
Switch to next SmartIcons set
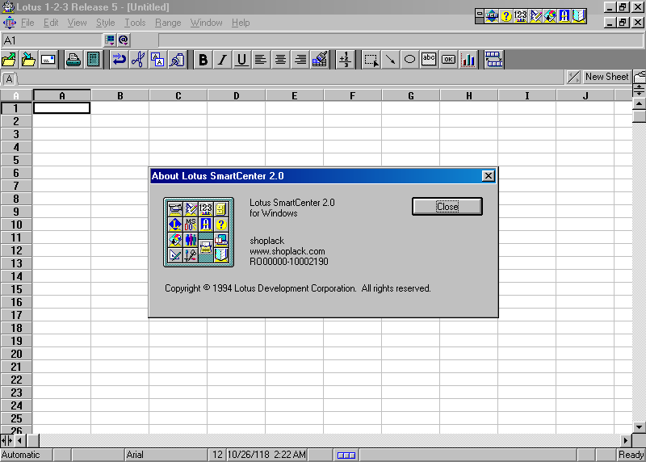tap(493, 60)
